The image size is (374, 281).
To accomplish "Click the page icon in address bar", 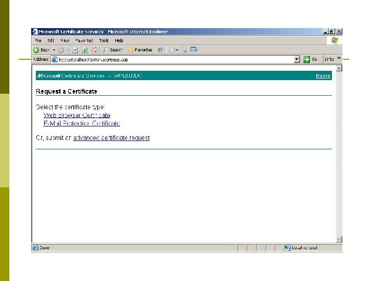I will click(55, 59).
